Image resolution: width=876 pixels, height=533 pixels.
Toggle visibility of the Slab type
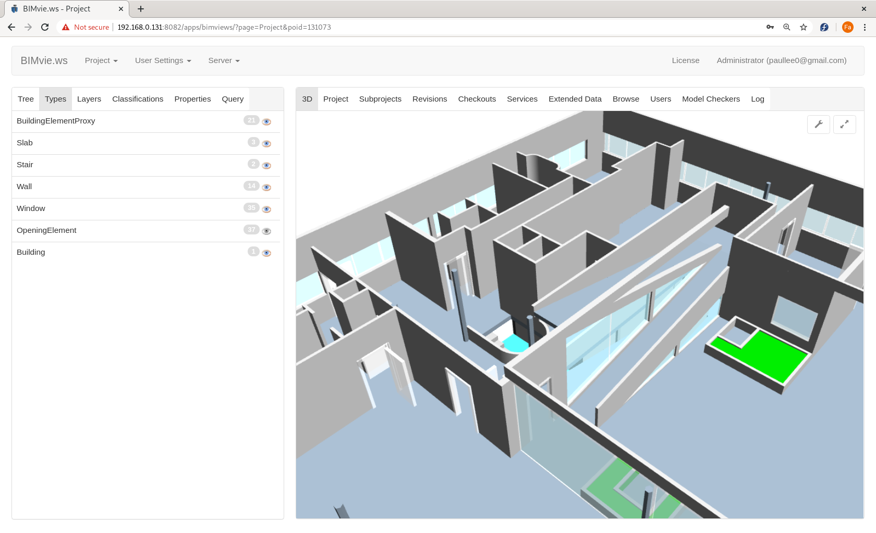[x=266, y=143]
